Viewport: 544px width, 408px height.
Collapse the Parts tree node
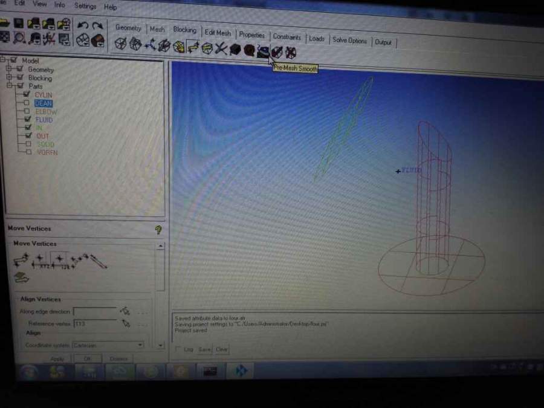[x=10, y=85]
